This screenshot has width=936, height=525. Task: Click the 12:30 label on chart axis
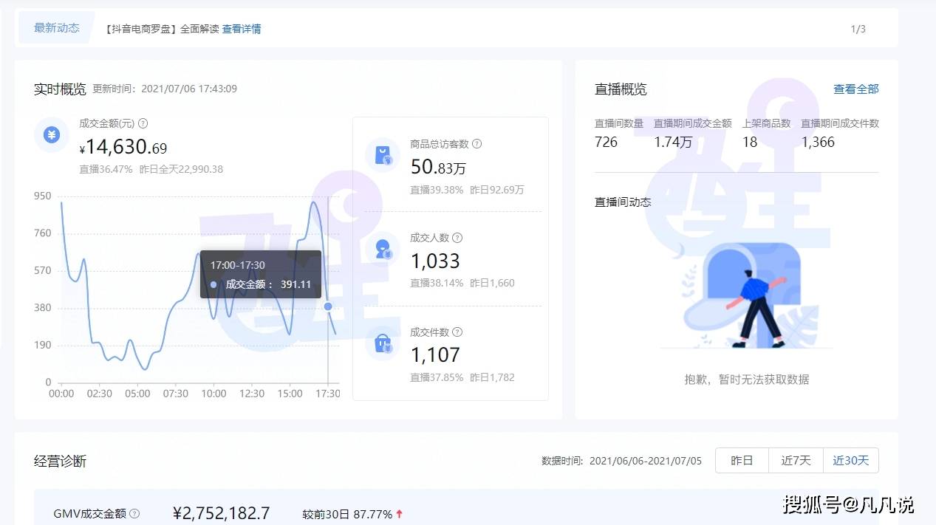[x=252, y=394]
